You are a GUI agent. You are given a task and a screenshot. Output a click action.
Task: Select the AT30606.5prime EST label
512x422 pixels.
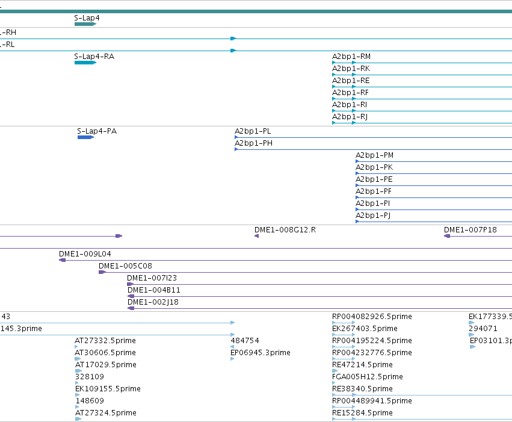[105, 353]
